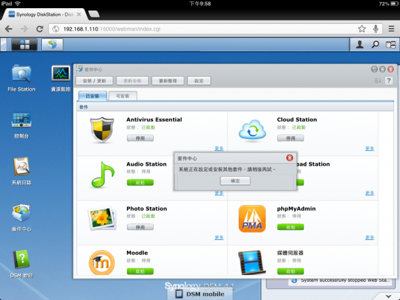Open 更多 link for Cloud Station
The width and height of the screenshot is (400, 300).
369,149
